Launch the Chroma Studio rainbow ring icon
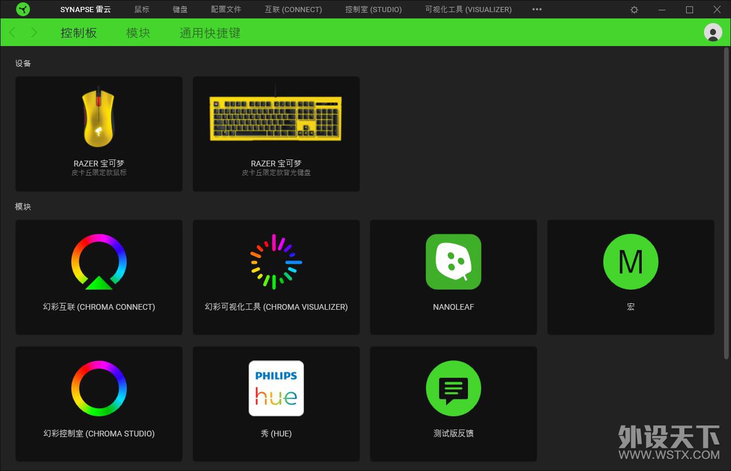Image resolution: width=731 pixels, height=471 pixels. click(x=99, y=389)
